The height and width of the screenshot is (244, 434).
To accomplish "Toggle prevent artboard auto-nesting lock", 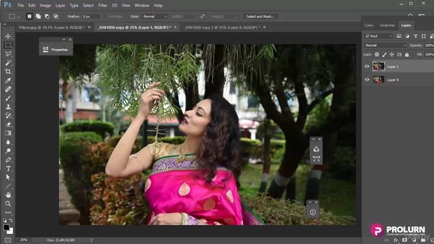I will click(x=399, y=54).
